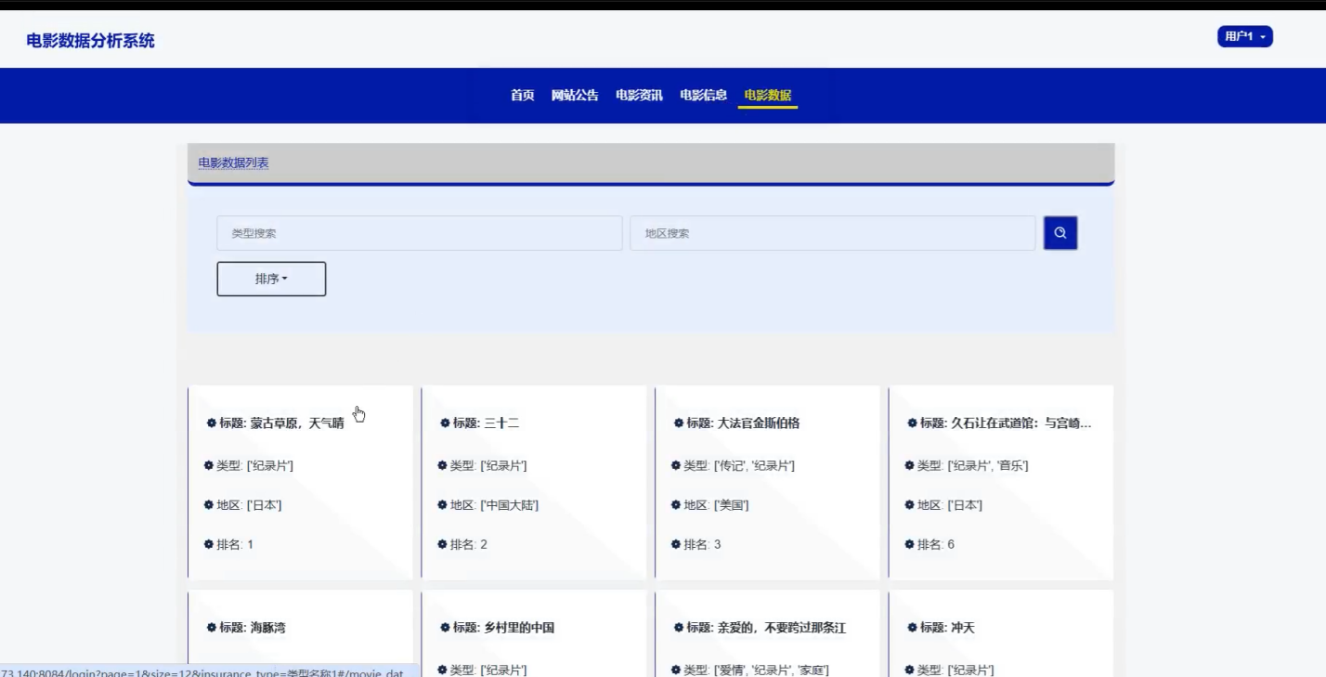The height and width of the screenshot is (677, 1326).
Task: Open the 排序 sort dropdown
Action: pos(271,279)
